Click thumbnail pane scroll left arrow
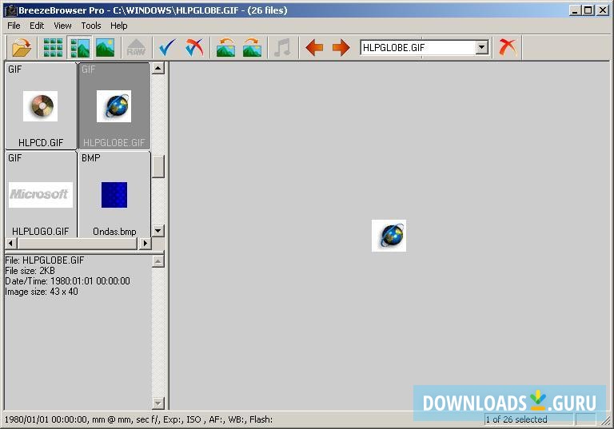Image resolution: width=614 pixels, height=429 pixels. click(11, 243)
